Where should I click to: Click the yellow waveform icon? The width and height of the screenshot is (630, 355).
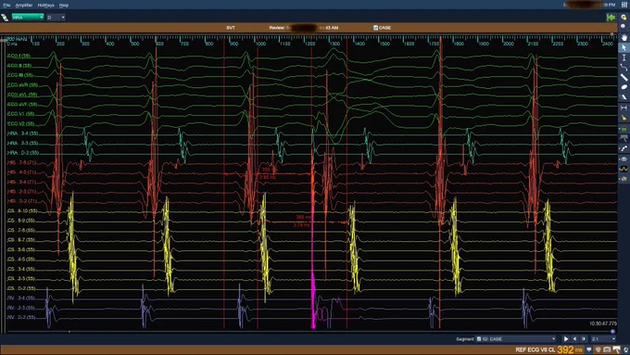[x=624, y=170]
